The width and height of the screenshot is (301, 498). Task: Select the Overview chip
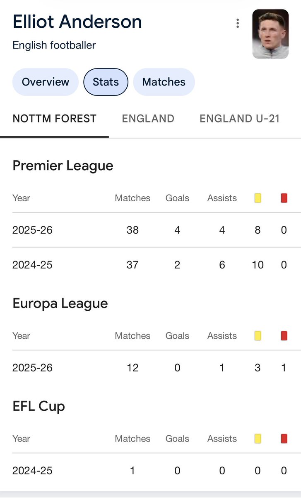[x=46, y=82]
